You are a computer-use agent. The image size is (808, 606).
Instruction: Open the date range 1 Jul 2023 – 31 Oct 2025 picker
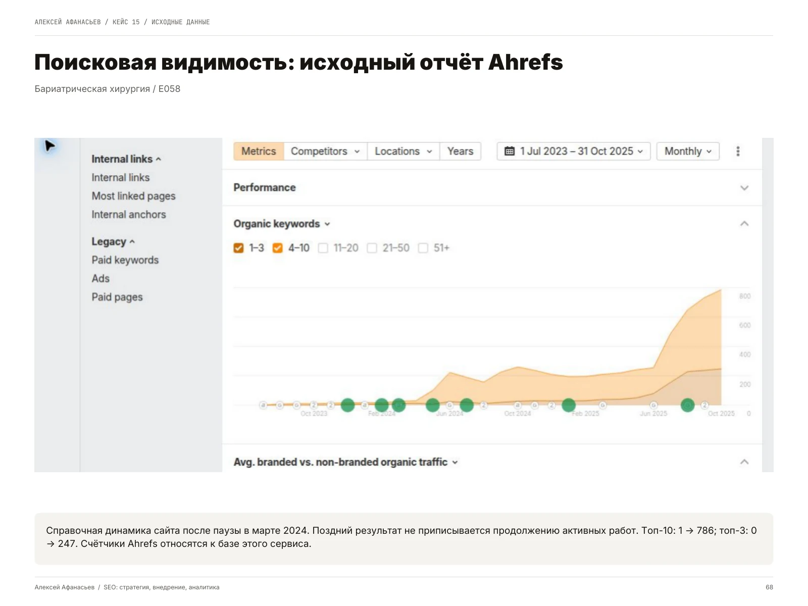[574, 151]
